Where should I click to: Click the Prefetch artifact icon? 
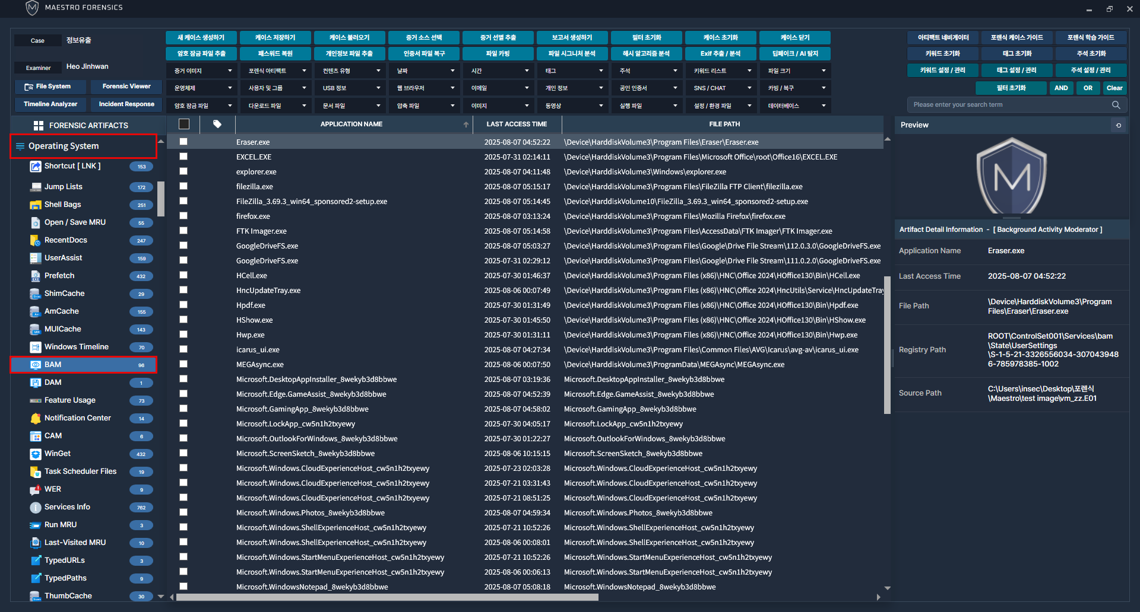tap(35, 276)
